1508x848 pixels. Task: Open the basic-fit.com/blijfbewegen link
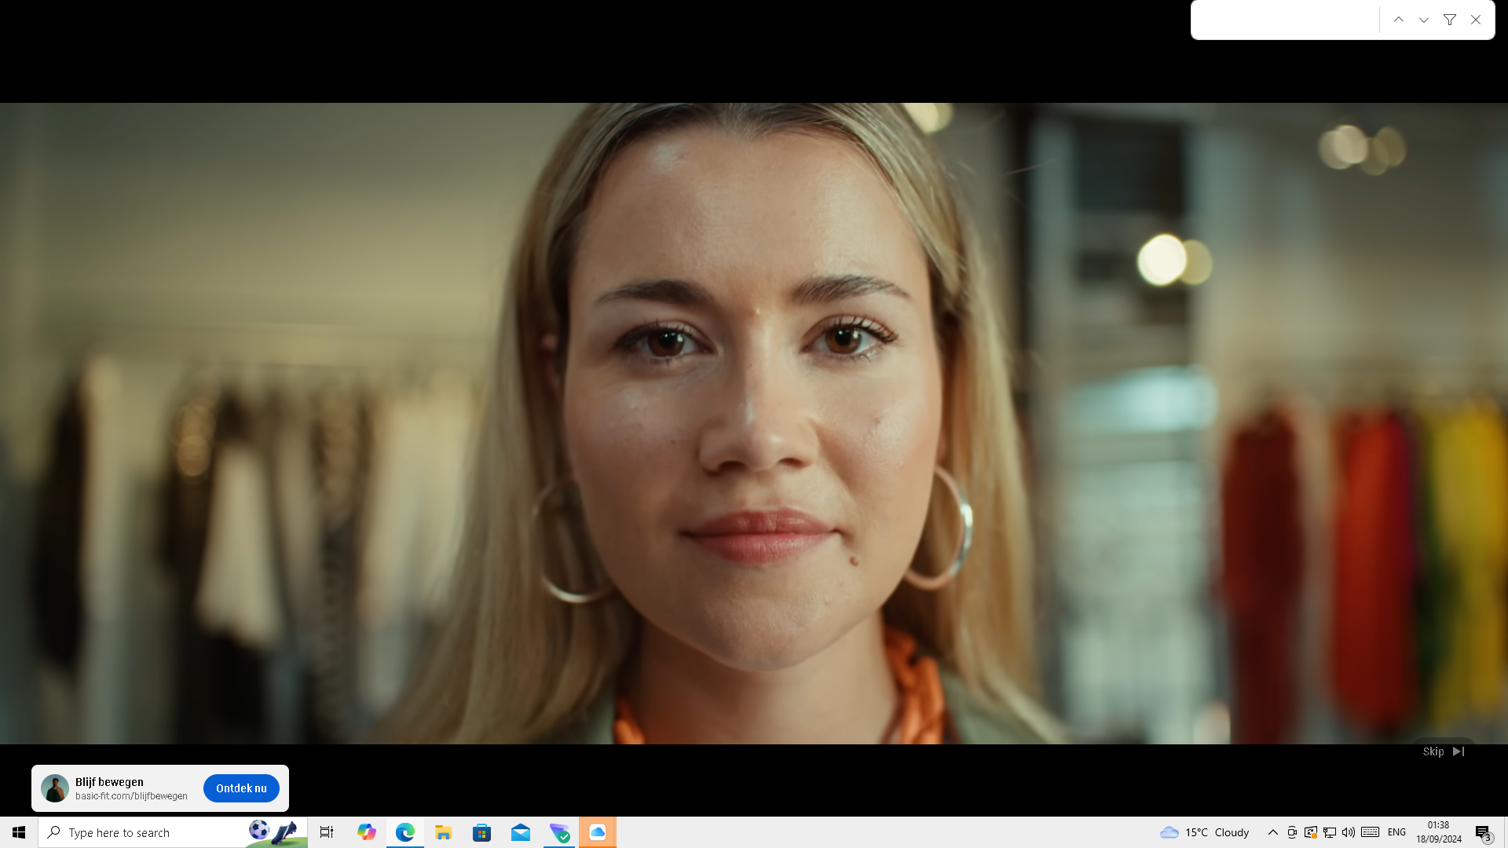tap(131, 796)
